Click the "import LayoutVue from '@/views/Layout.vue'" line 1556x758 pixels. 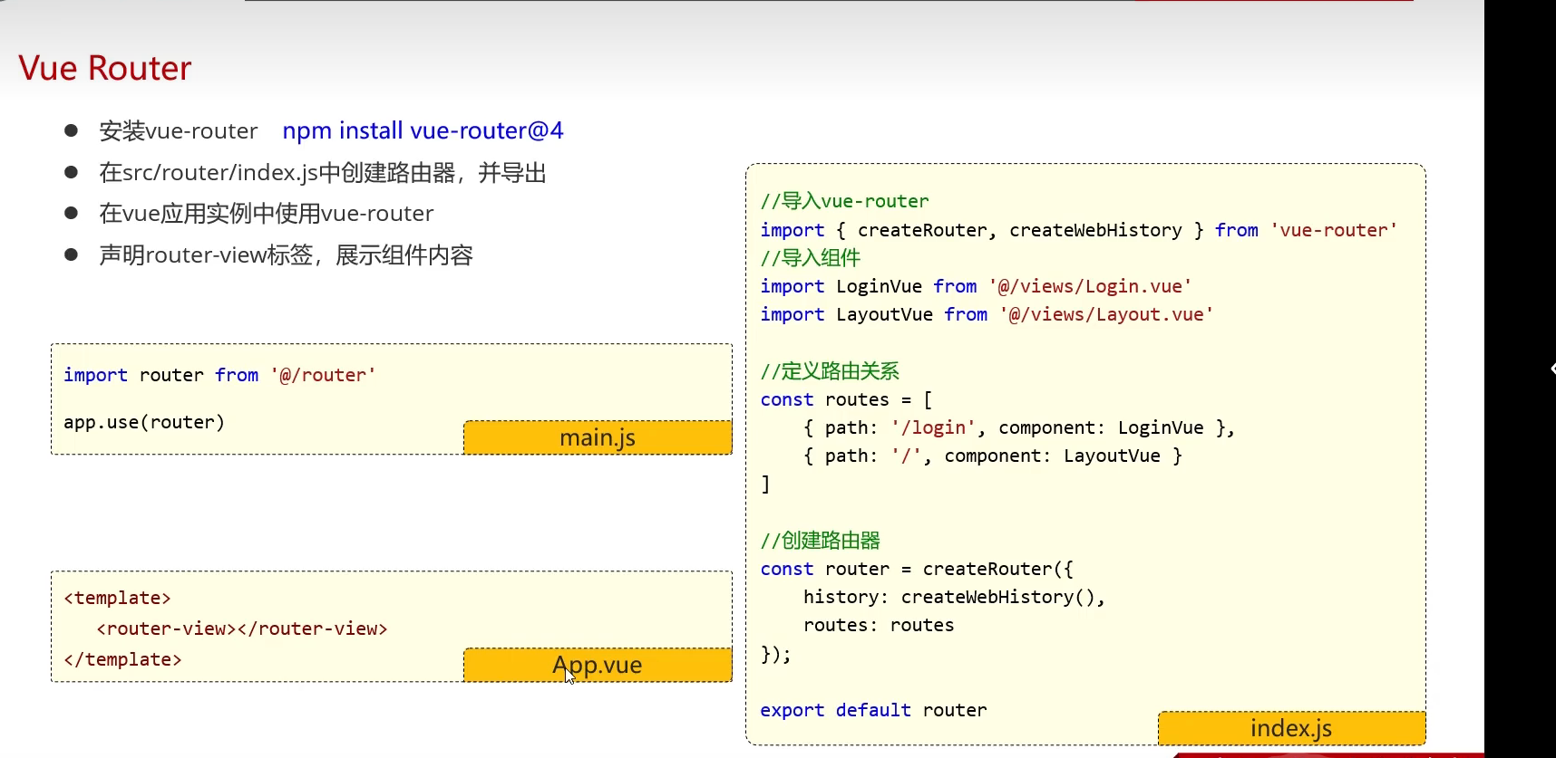coord(987,314)
